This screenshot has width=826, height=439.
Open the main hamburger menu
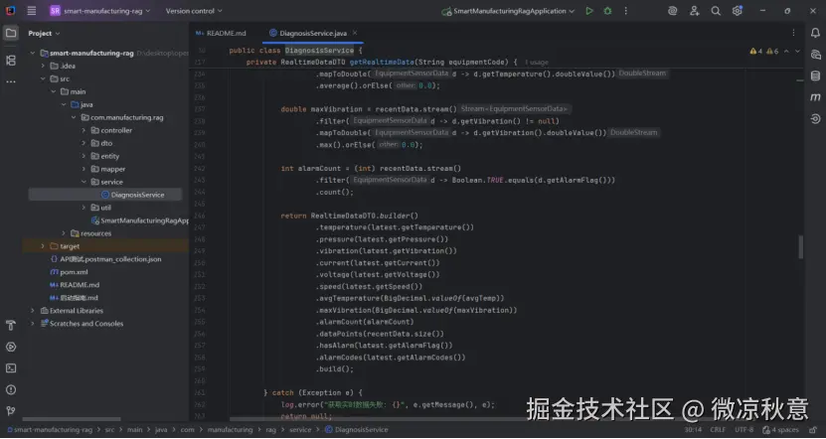pos(32,11)
